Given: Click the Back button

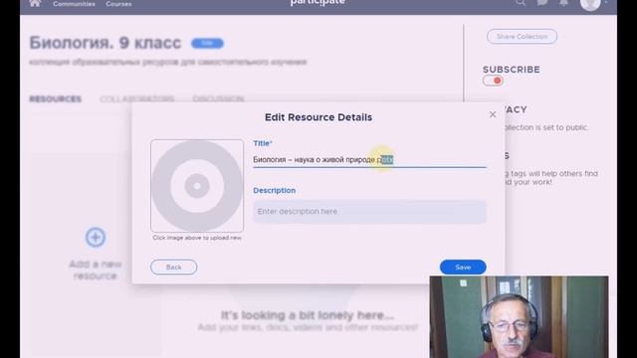Looking at the screenshot, I should point(173,268).
